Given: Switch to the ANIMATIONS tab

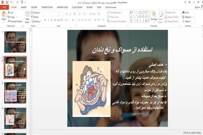Looking at the screenshot, I should pos(62,7).
